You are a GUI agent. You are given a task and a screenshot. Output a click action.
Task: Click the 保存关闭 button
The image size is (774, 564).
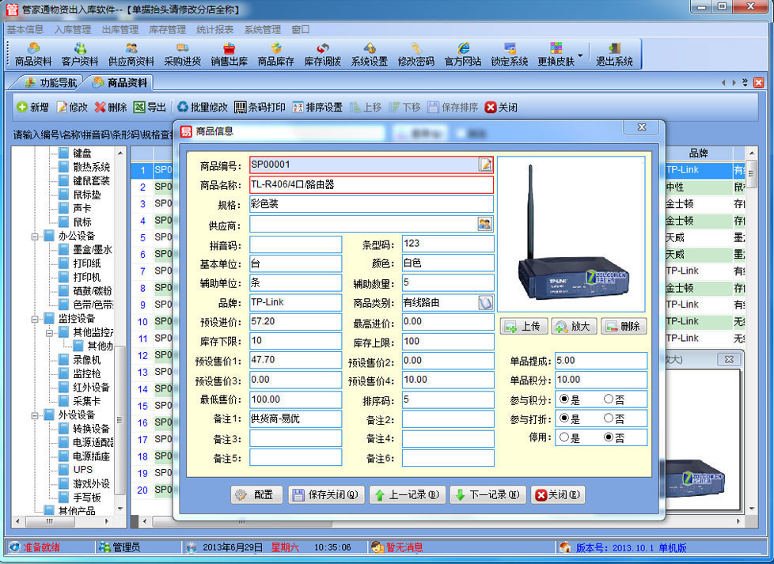(326, 495)
